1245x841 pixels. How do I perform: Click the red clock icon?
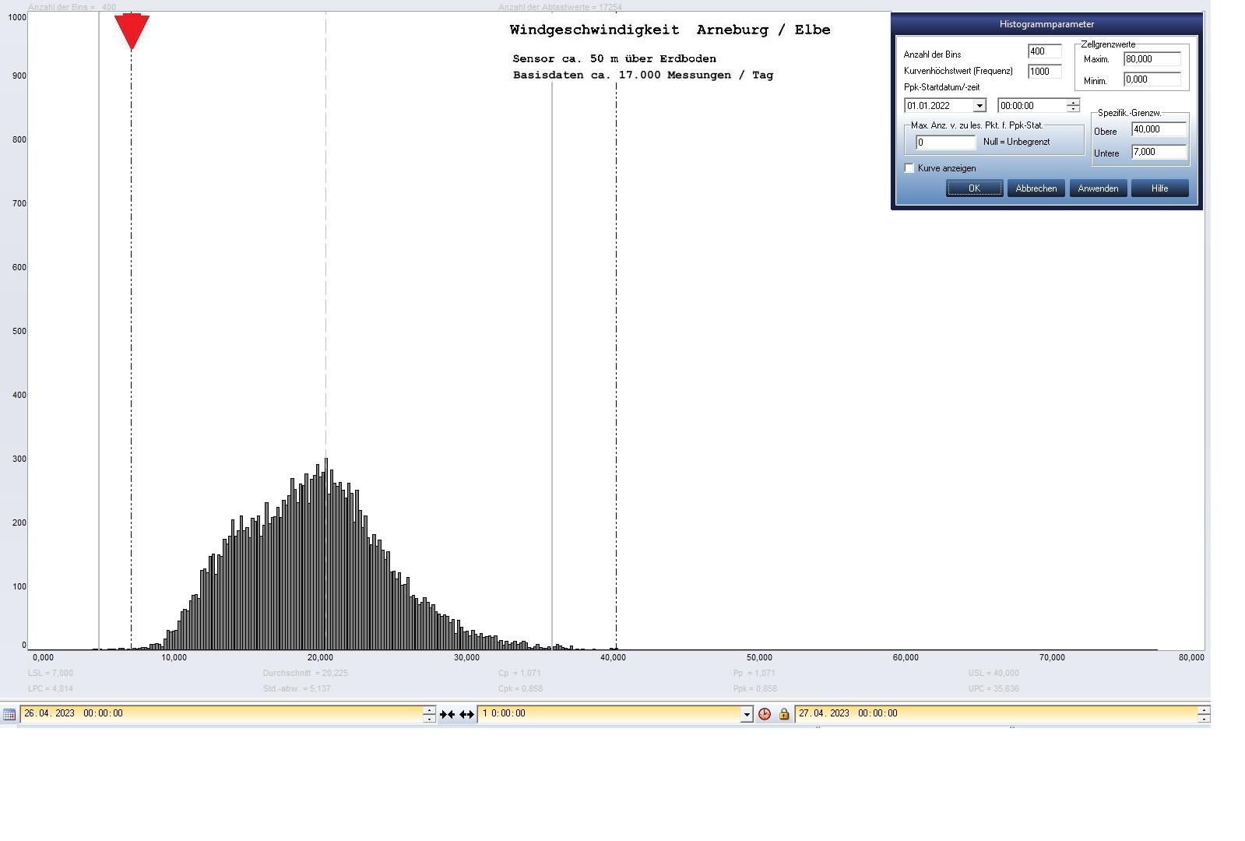765,714
